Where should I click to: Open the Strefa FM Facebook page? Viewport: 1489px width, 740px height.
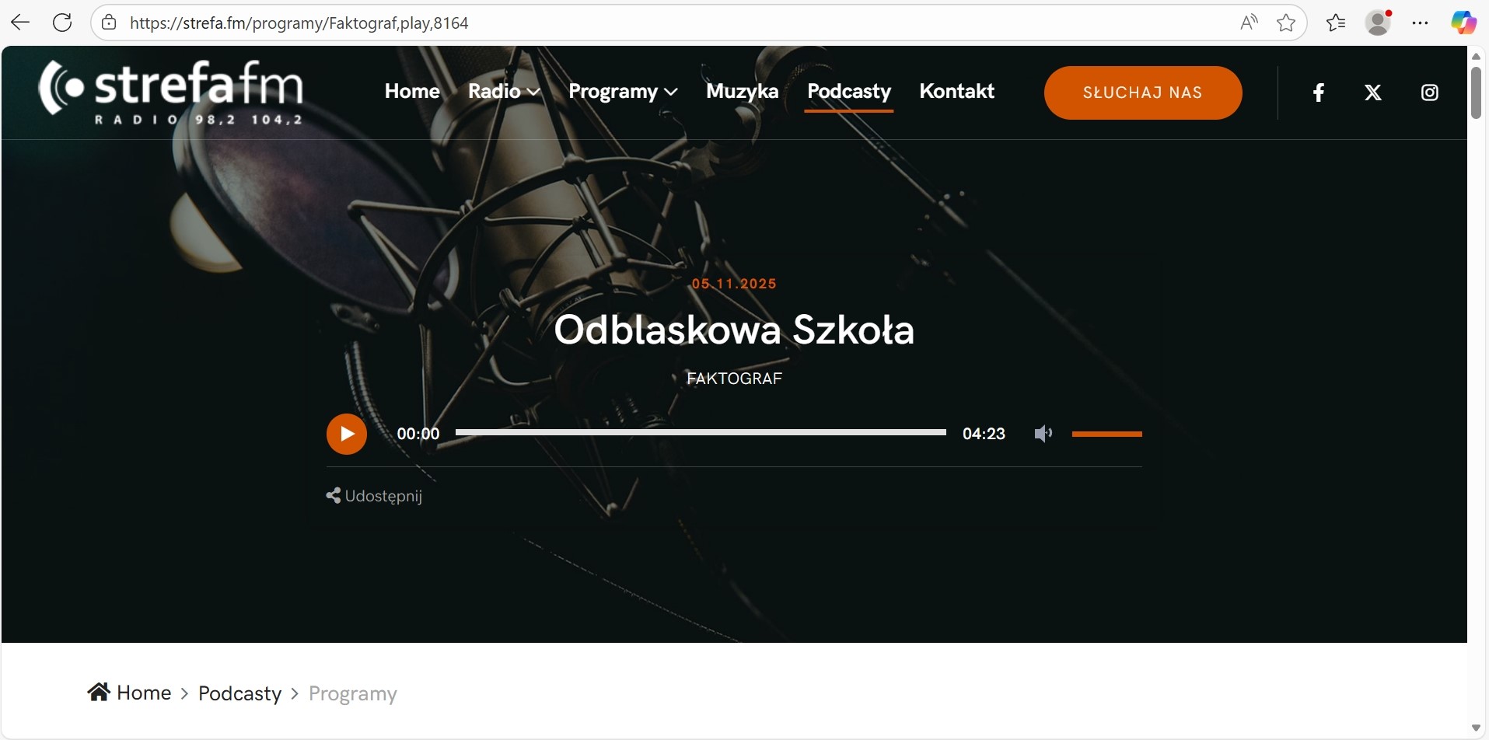(1319, 92)
